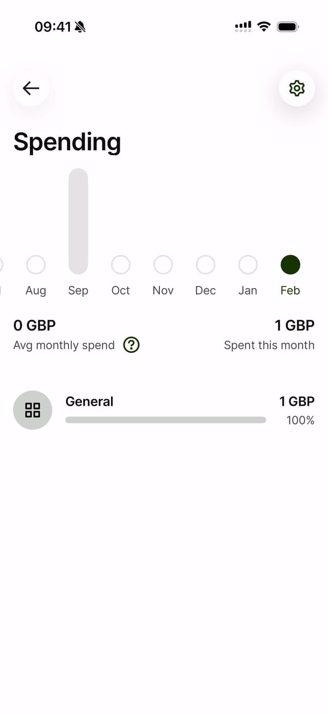Viewport: 328px width, 714px height.
Task: Select the filled Feb month circle
Action: [290, 265]
